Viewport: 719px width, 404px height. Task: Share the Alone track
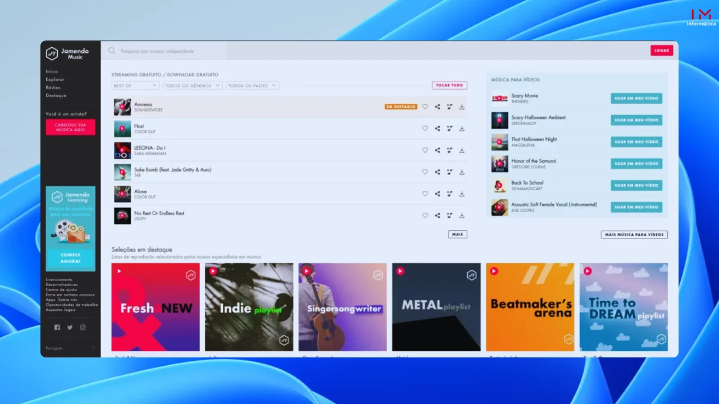[438, 194]
